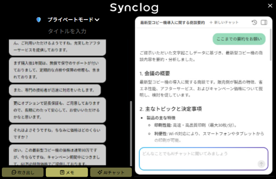Image resolution: width=276 pixels, height=179 pixels.
Task: Click the Synclog logo title
Action: point(134,8)
